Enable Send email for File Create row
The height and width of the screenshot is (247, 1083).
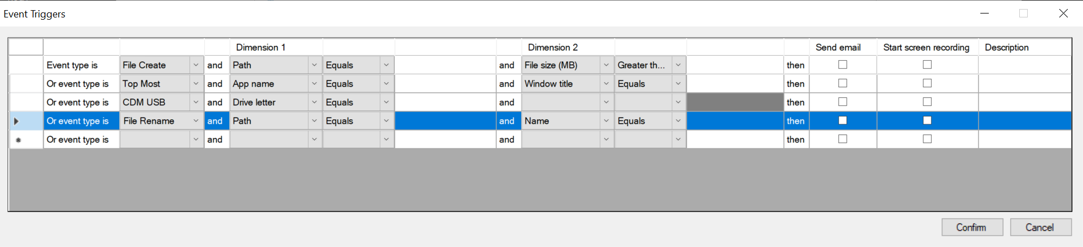pyautogui.click(x=843, y=65)
